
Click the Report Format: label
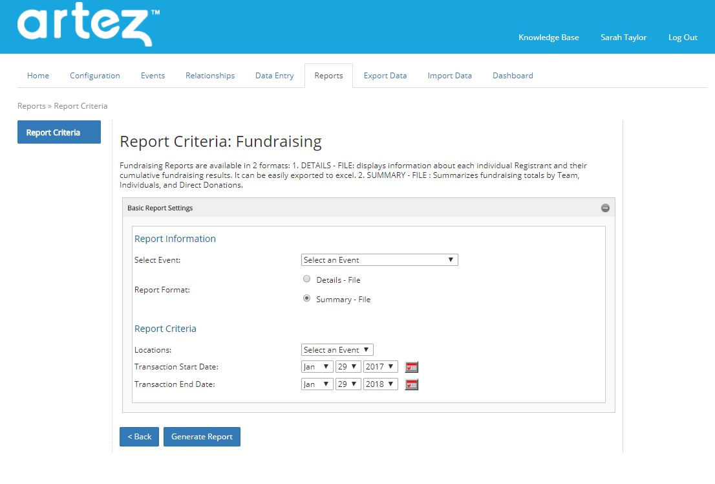(x=162, y=289)
